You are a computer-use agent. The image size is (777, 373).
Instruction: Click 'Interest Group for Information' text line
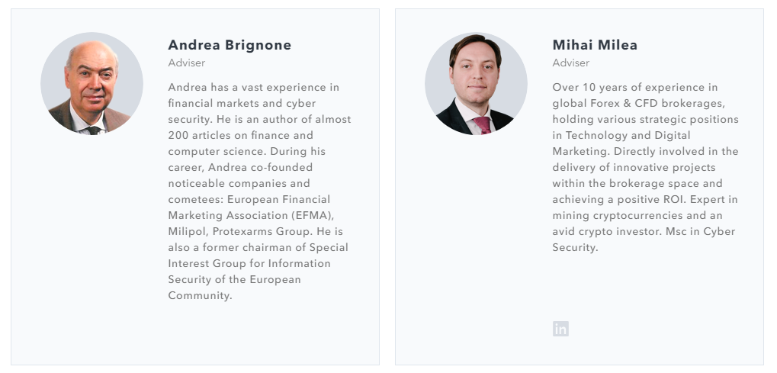tap(249, 263)
